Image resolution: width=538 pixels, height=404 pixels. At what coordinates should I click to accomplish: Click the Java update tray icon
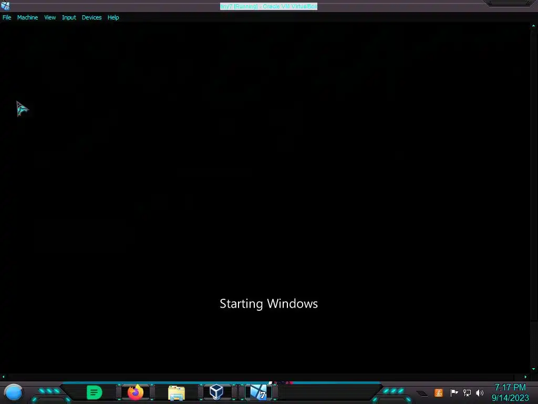tap(439, 392)
